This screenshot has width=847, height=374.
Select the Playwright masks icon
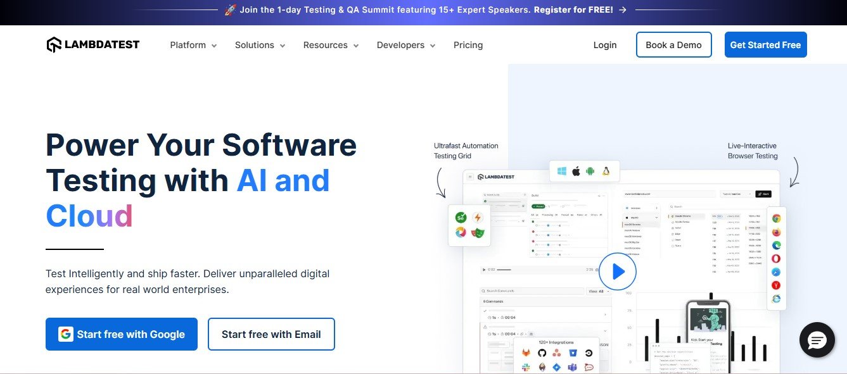[x=477, y=233]
